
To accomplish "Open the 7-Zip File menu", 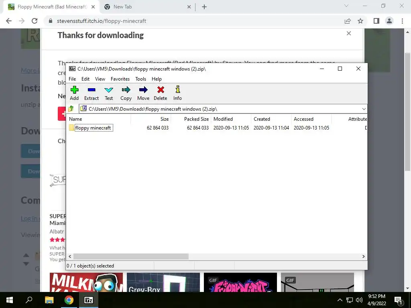I will pos(72,79).
